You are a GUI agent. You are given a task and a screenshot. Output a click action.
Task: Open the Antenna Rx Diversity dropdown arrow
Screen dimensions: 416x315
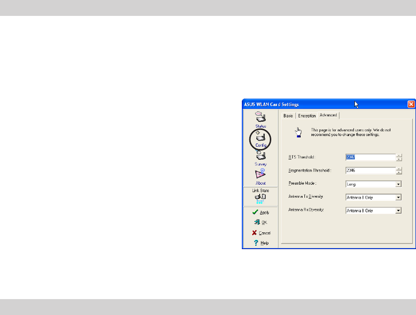click(398, 211)
